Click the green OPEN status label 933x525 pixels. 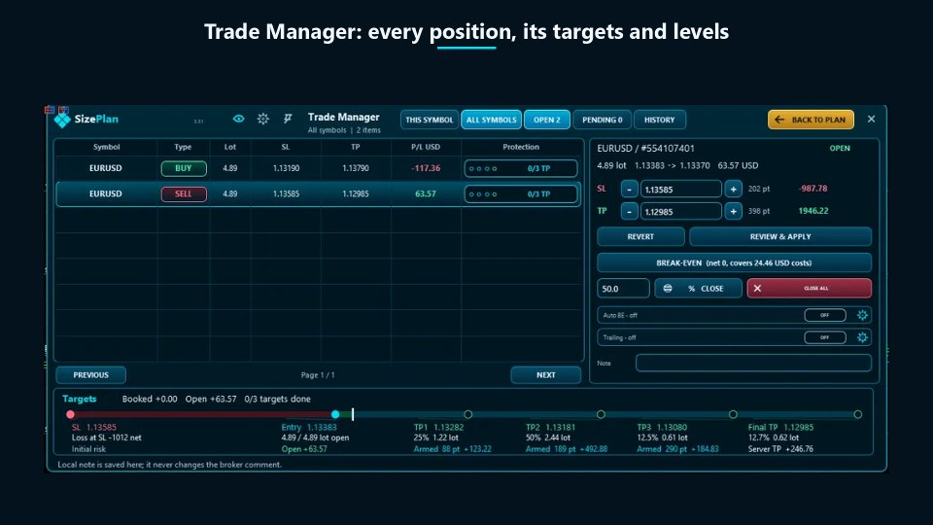(840, 148)
